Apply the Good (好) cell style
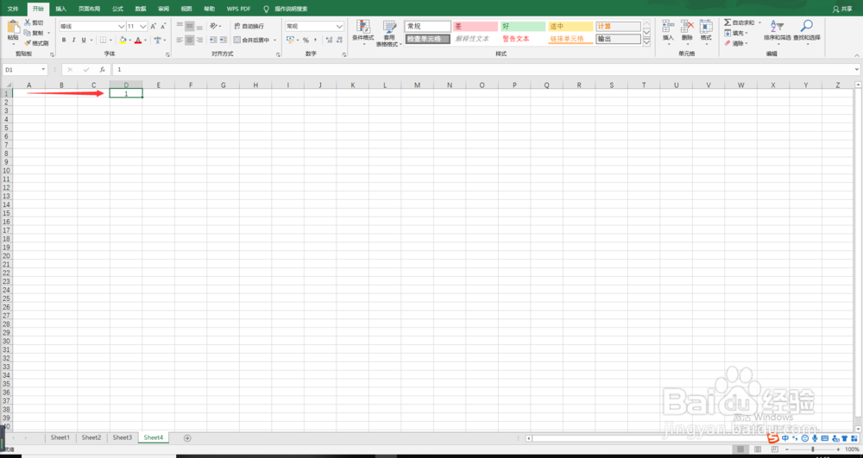 [x=522, y=27]
